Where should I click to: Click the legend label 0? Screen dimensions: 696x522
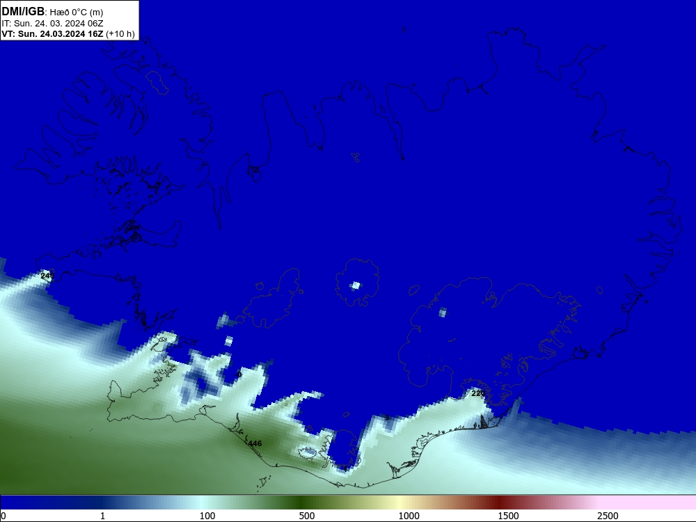click(x=3, y=516)
